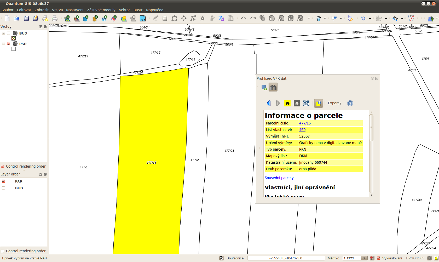Check lower Control rendering order checkbox

pos(2,251)
